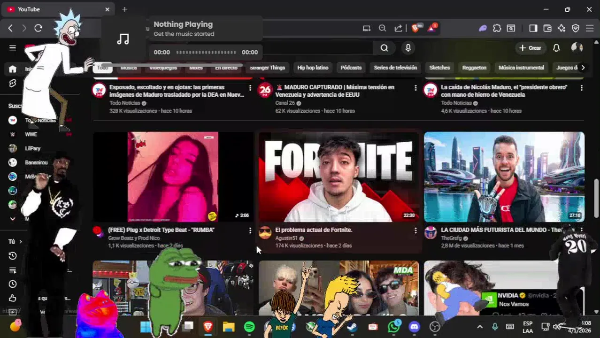Select the Pódcasts filter chip
This screenshot has width=600, height=338.
coord(351,68)
